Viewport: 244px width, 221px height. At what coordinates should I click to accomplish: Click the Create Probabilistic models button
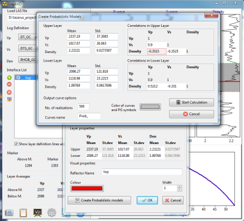(99, 200)
